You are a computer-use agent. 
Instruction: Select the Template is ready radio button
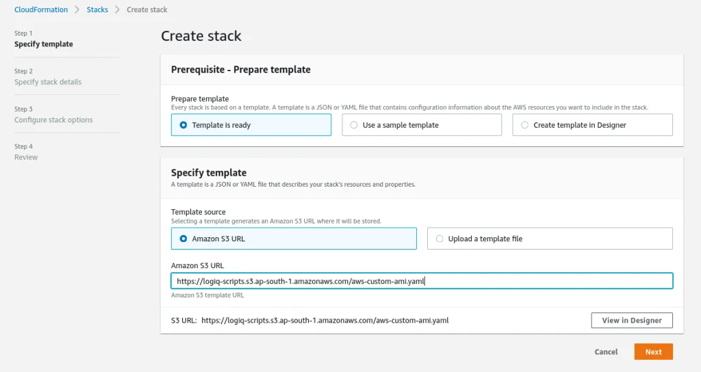(x=183, y=125)
